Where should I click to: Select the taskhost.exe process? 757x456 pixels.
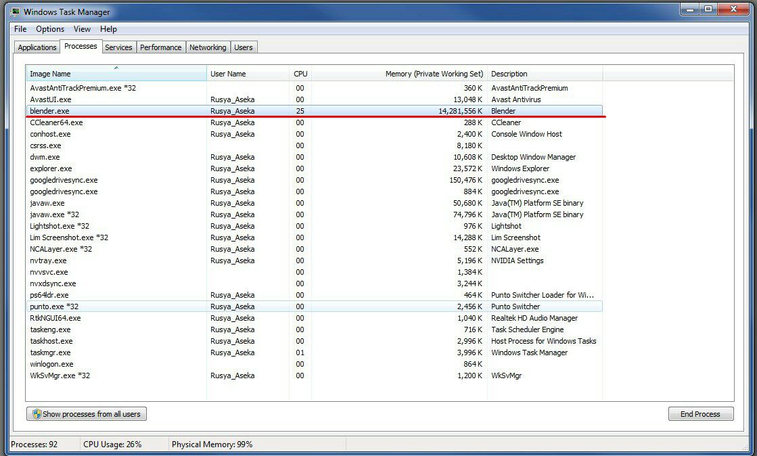[x=315, y=341]
